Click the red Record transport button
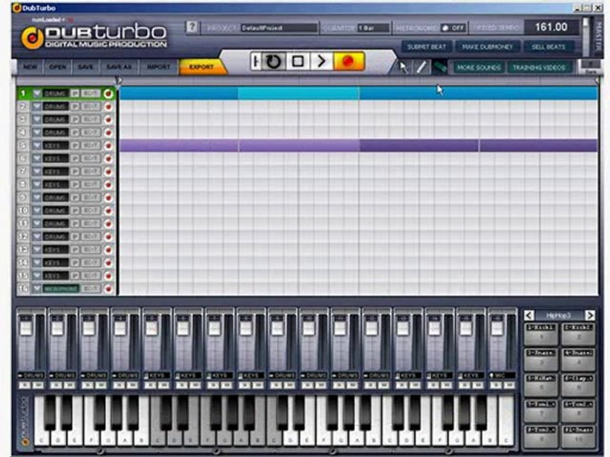The height and width of the screenshot is (457, 610). tap(349, 62)
